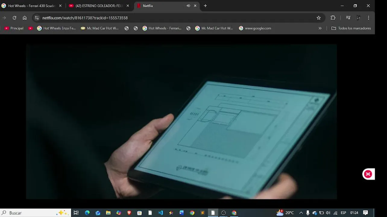Viewport: 387px width, 217px height.
Task: Go forward in browser history
Action: coord(4,18)
